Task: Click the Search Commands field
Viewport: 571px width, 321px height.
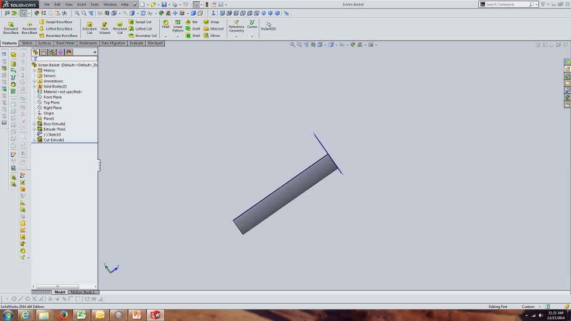Action: [509, 4]
